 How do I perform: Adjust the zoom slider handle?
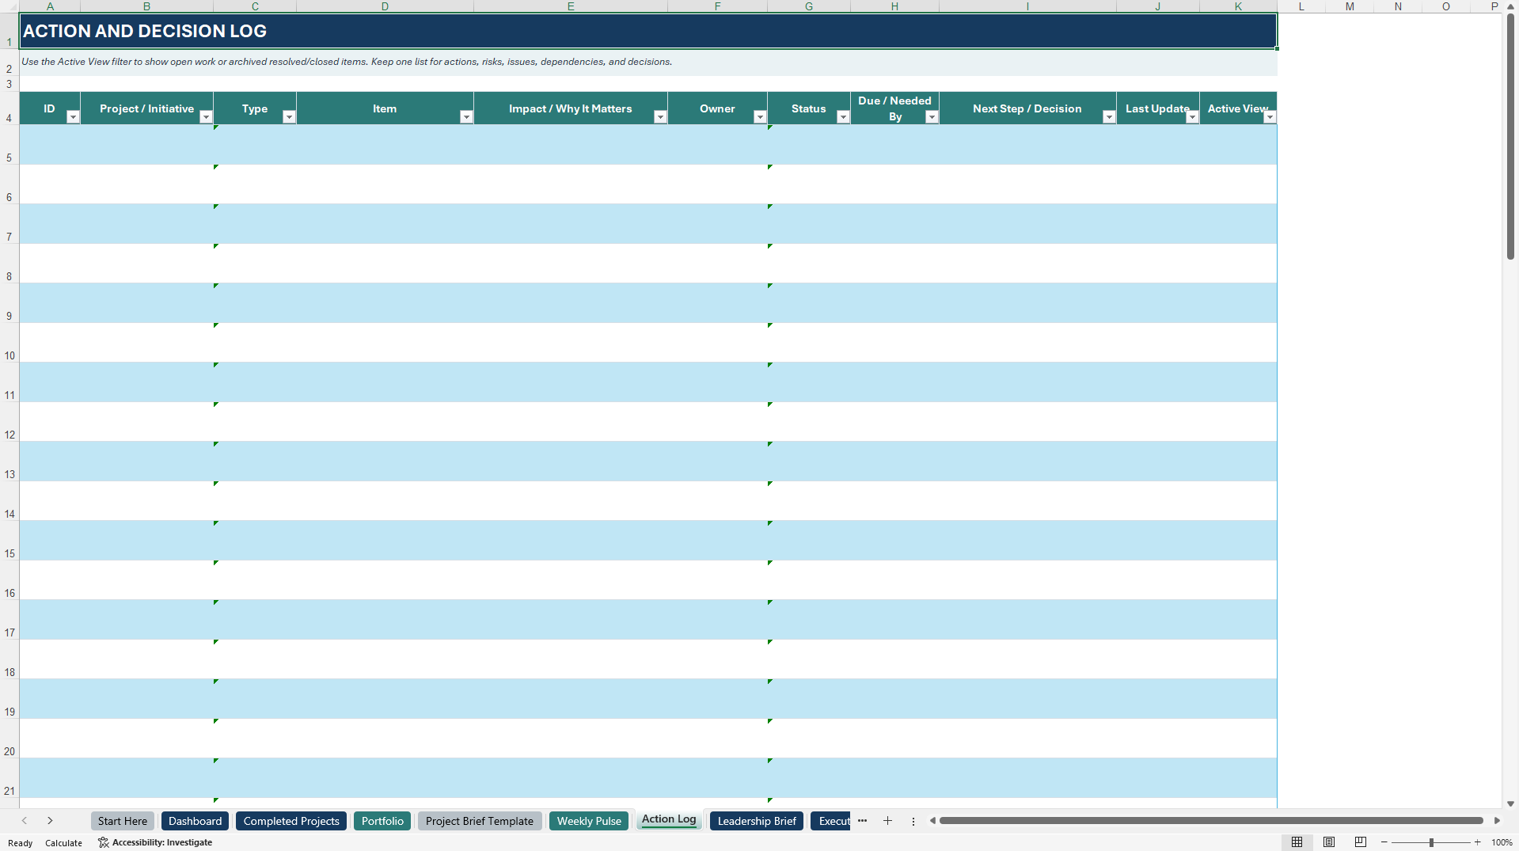click(1431, 842)
